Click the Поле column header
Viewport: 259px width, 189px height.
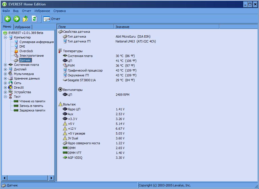coord(85,27)
